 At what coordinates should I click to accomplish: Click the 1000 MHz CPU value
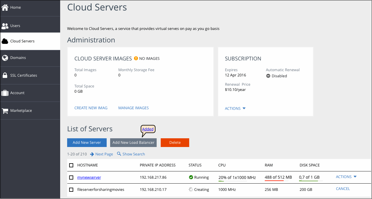227,189
